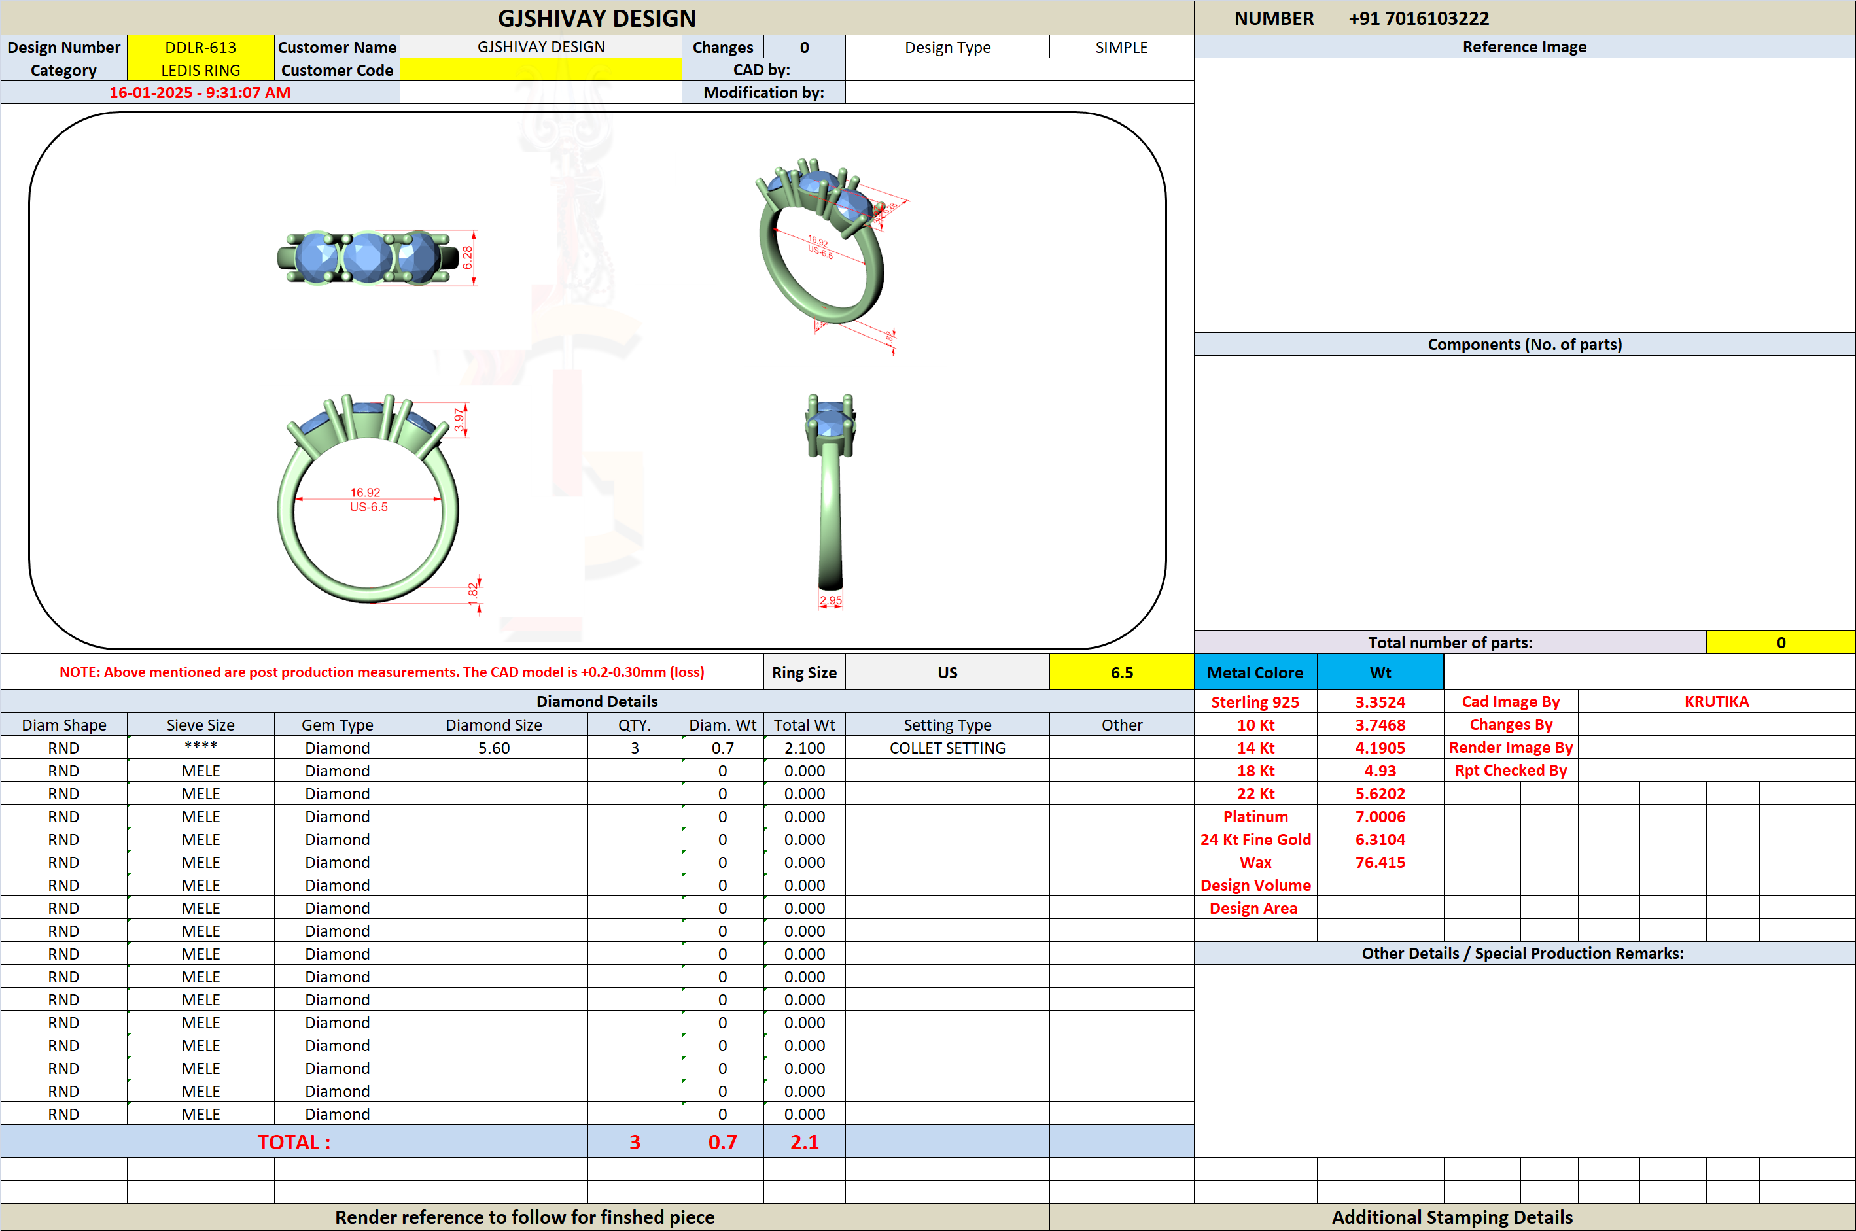Select the Platinum weight 7.0006
Viewport: 1856px width, 1231px height.
click(x=1380, y=816)
